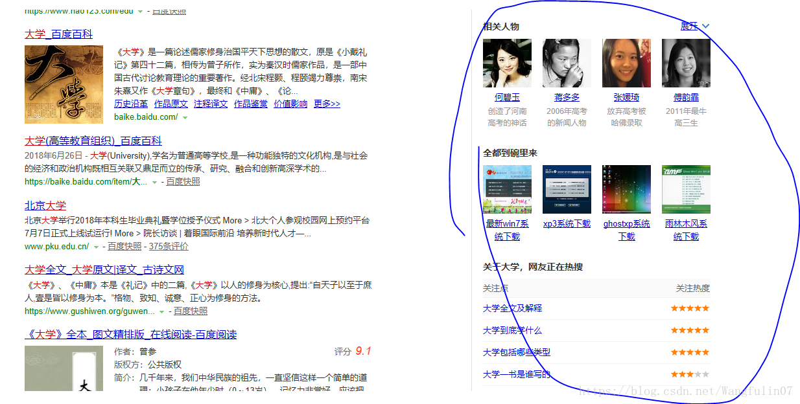The image size is (800, 404).
Task: Expand the arrow beside baike.baidu.com/
Action: (185, 117)
